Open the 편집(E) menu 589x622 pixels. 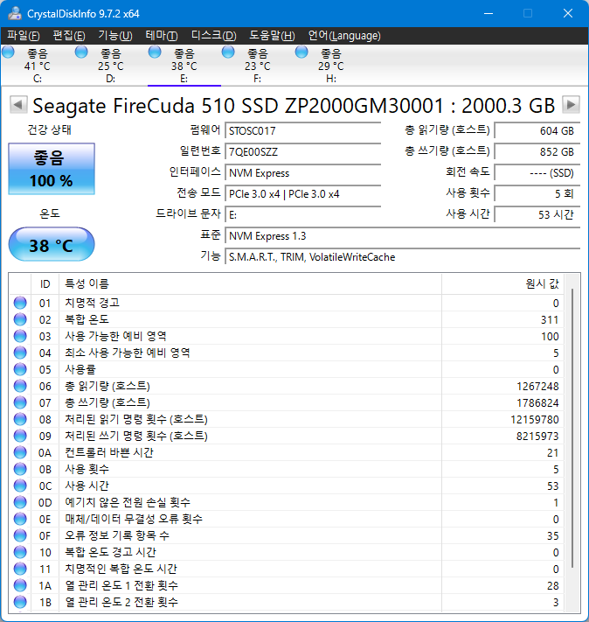point(69,36)
